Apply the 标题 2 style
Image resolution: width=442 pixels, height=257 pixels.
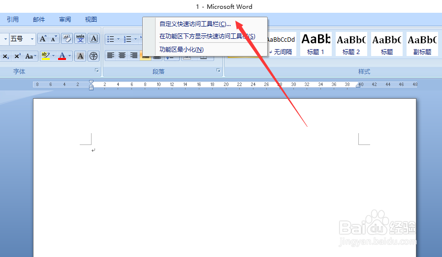coord(351,44)
